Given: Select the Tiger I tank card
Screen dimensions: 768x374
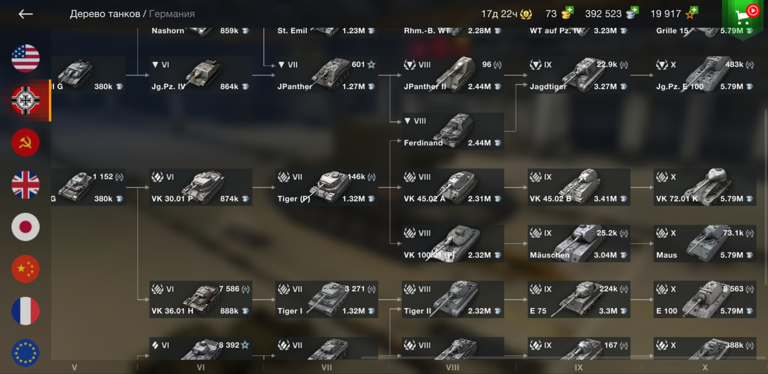Looking at the screenshot, I should (327, 300).
